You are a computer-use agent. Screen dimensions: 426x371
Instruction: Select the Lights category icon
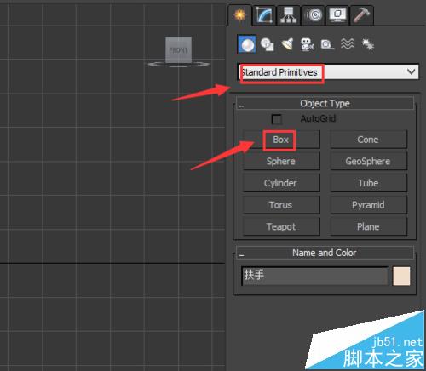click(287, 44)
